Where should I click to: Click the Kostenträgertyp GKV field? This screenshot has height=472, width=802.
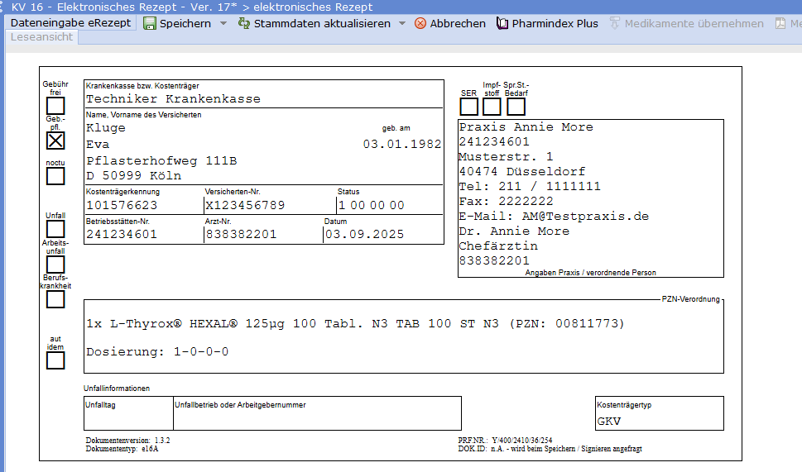click(660, 413)
